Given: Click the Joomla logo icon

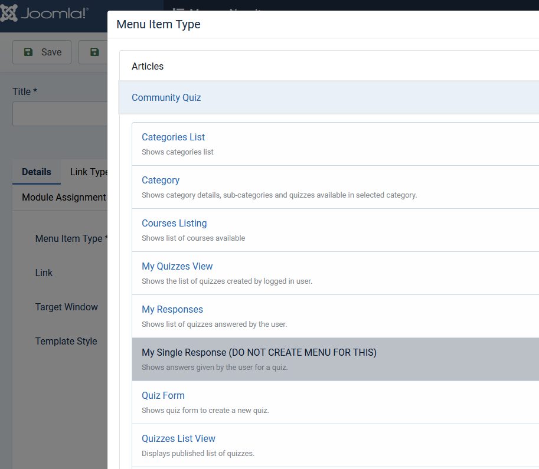Looking at the screenshot, I should [9, 13].
